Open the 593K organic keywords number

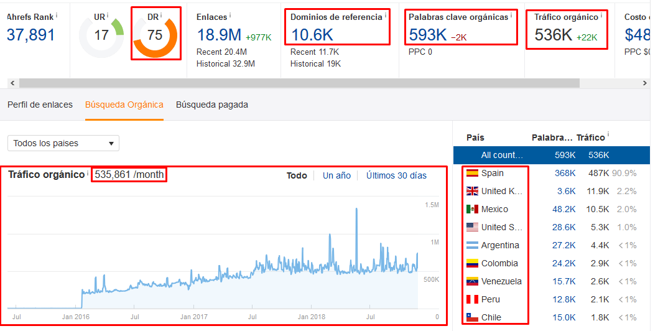[x=428, y=35]
